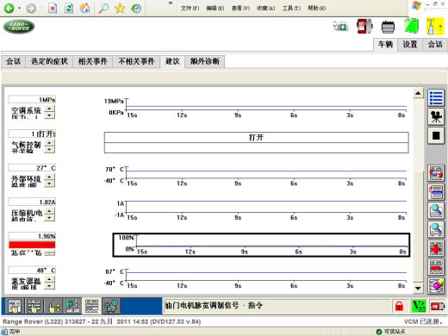Open the 文件(F) menu

click(190, 8)
